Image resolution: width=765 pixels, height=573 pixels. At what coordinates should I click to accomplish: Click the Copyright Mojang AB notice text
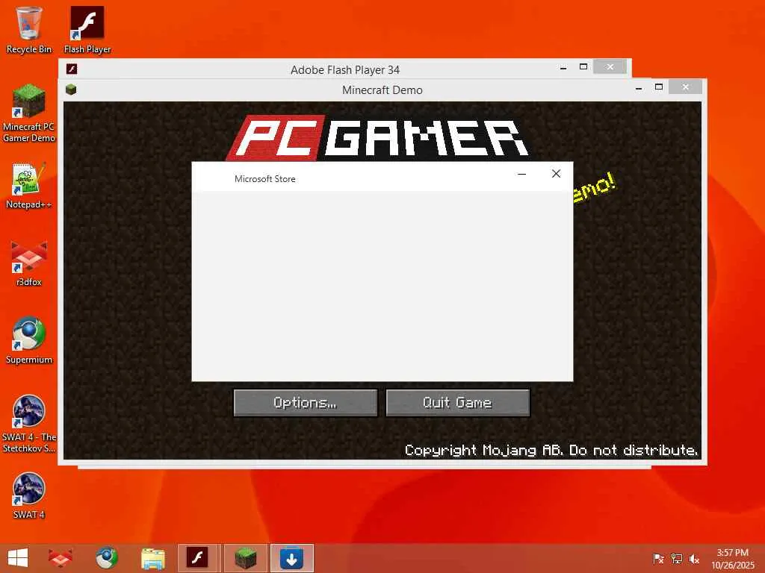click(551, 450)
